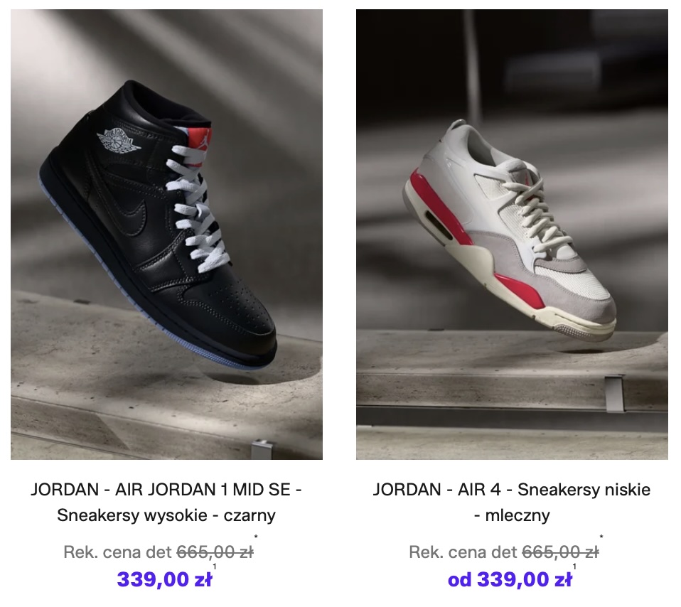The width and height of the screenshot is (681, 607).
Task: Select the 339,00 zł price of the black sneaker
Action: [165, 579]
